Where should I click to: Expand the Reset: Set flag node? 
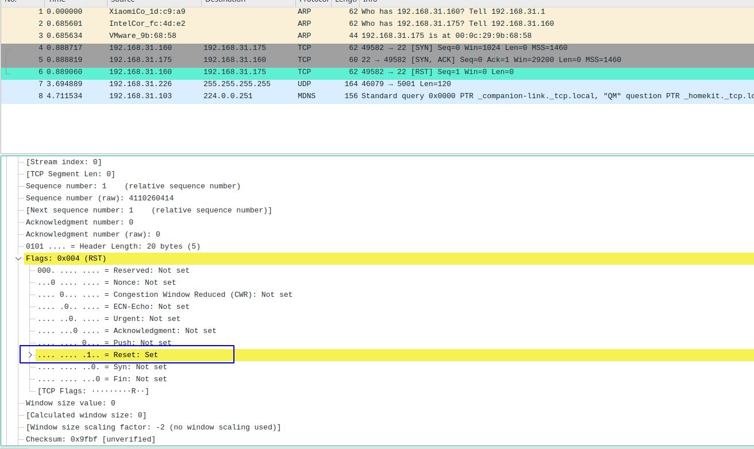(30, 355)
